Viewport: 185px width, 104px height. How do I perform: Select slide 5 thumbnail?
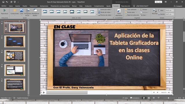click(x=15, y=85)
